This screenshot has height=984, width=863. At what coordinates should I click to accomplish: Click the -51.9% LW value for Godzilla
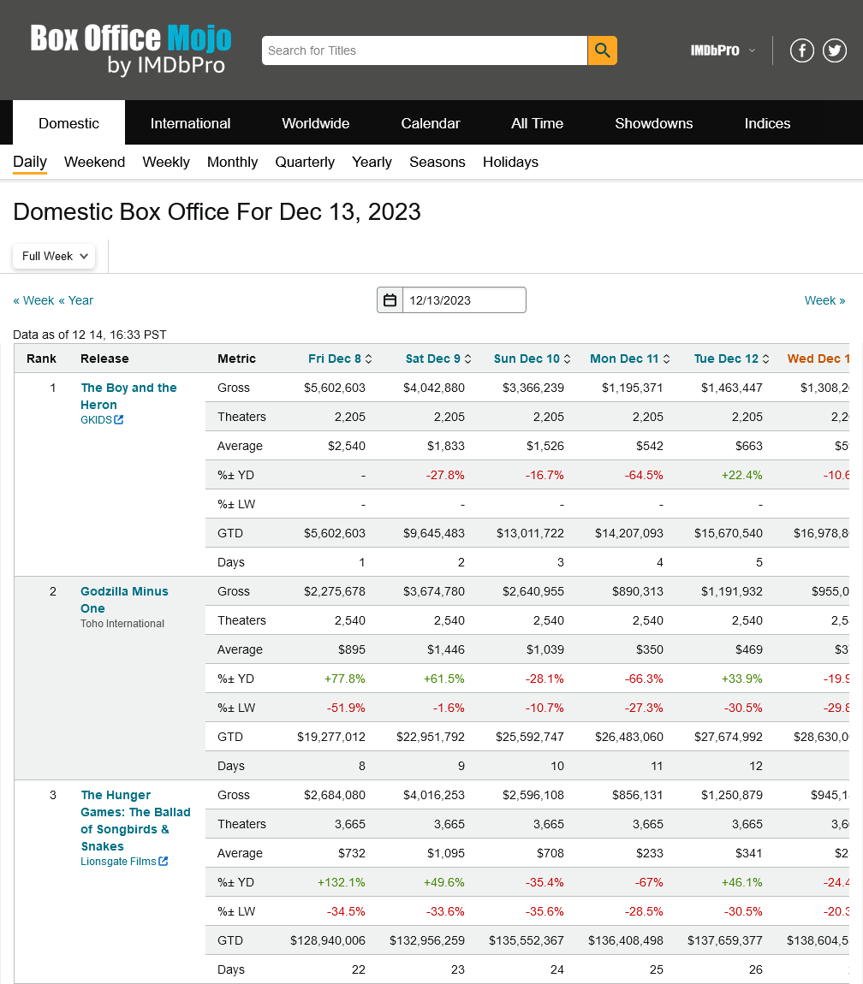tap(346, 708)
